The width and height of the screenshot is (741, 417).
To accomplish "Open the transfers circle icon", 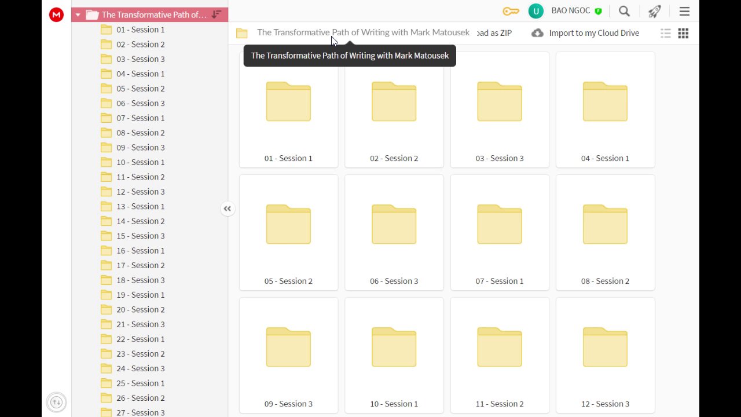I will pyautogui.click(x=56, y=402).
